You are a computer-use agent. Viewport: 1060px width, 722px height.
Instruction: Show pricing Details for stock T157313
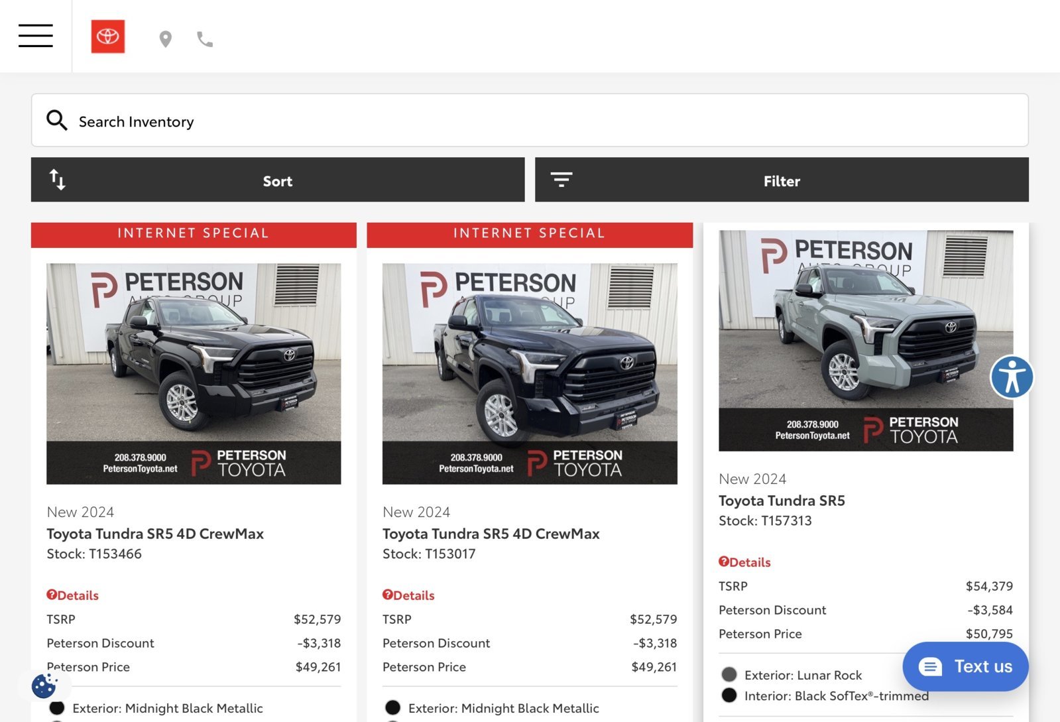pyautogui.click(x=744, y=562)
